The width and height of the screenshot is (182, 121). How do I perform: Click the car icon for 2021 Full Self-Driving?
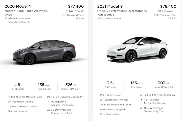click(x=141, y=95)
